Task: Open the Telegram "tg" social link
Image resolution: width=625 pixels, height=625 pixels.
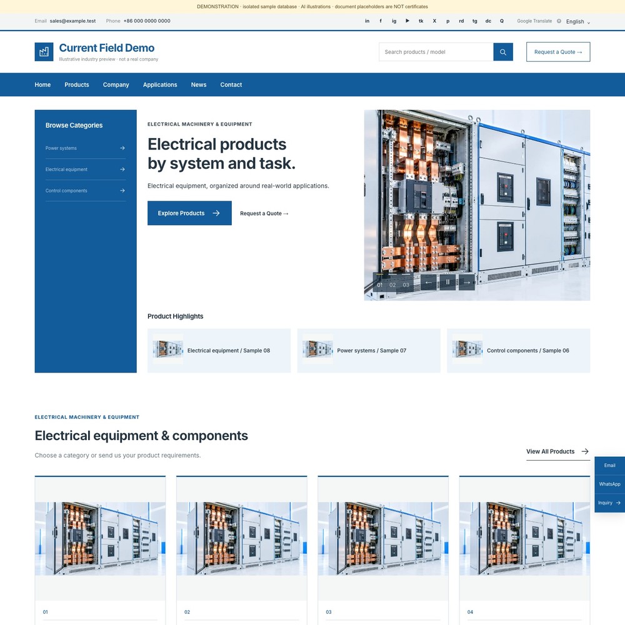Action: coord(475,21)
